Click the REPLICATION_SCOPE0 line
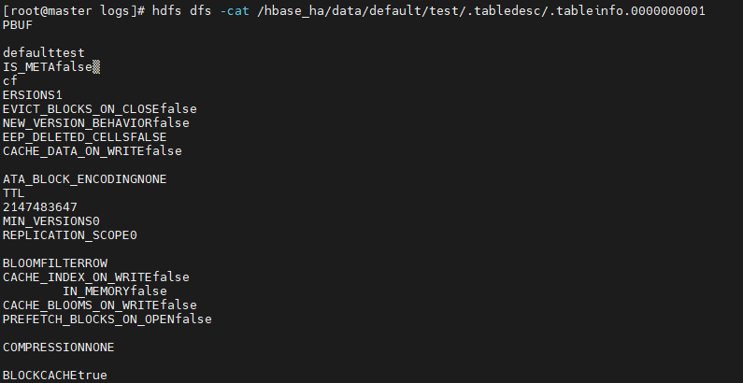This screenshot has width=743, height=383. pyautogui.click(x=70, y=235)
